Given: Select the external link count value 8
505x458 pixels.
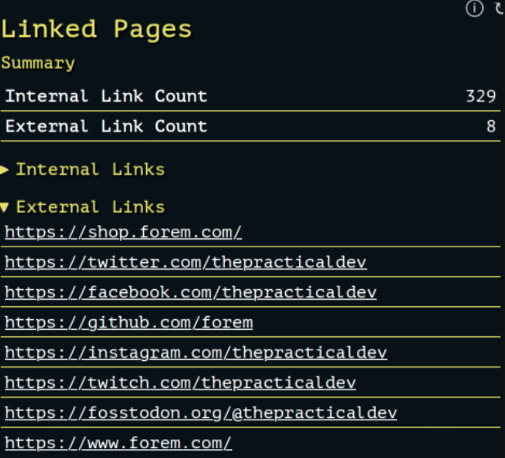Looking at the screenshot, I should (491, 126).
